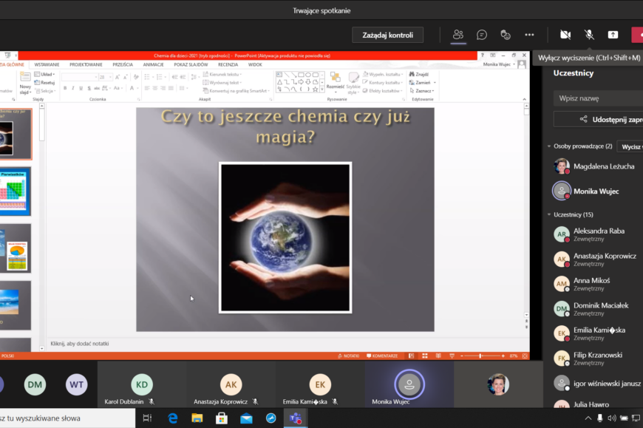Click the Teams icon in the taskbar

pos(296,418)
